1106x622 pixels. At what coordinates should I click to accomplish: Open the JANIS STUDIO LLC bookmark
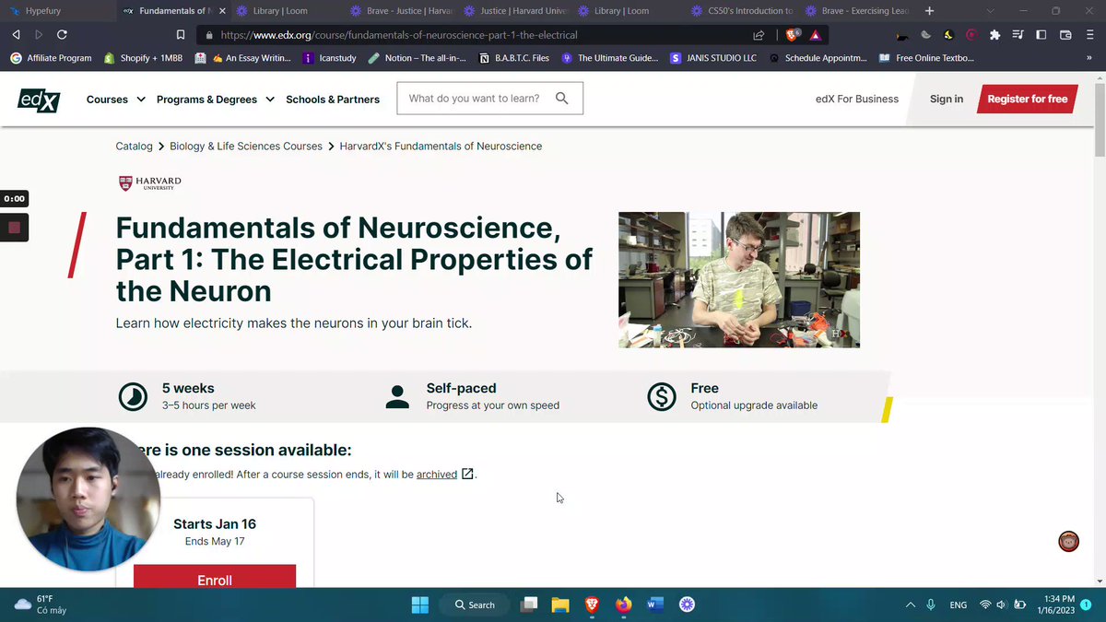click(713, 57)
